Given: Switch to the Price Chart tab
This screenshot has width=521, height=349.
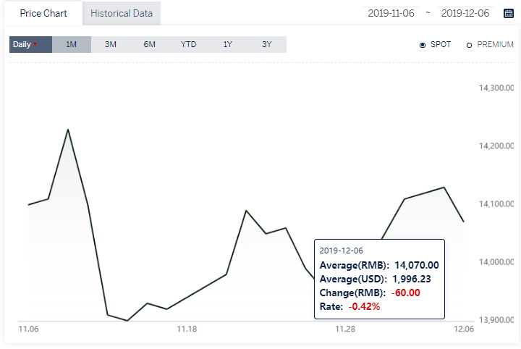Looking at the screenshot, I should pyautogui.click(x=43, y=13).
